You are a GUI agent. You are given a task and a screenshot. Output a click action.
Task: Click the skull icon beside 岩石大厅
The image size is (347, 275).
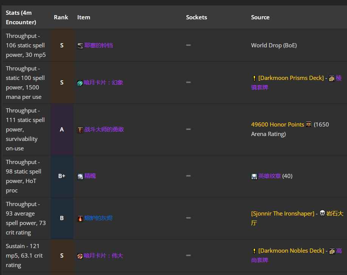[322, 213]
